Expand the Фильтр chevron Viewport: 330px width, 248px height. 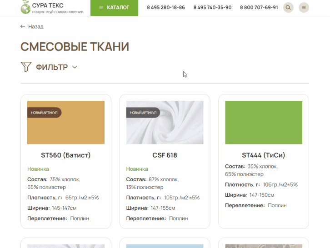(75, 67)
